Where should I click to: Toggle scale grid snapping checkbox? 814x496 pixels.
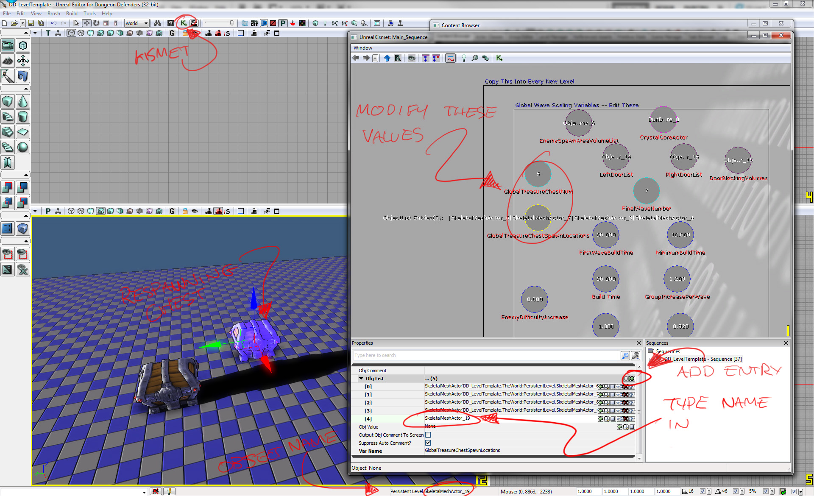click(x=766, y=491)
